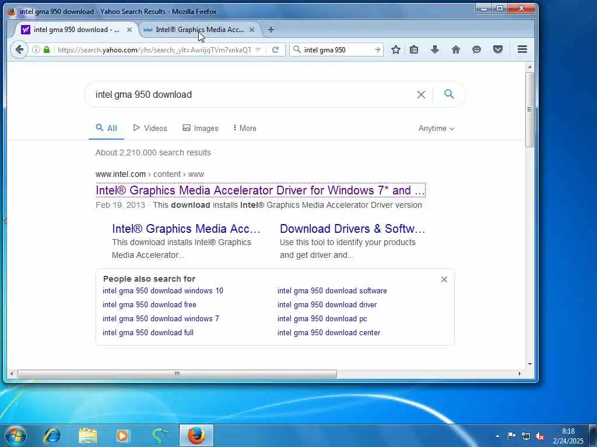Show your bookmarks list icon
Viewport: 597px width, 447px height.
[x=414, y=50]
